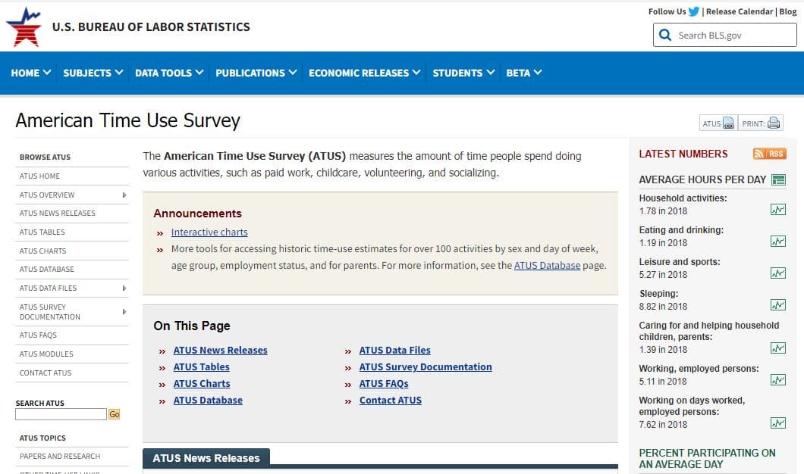Jump to Contact ATUS section link

click(x=390, y=401)
